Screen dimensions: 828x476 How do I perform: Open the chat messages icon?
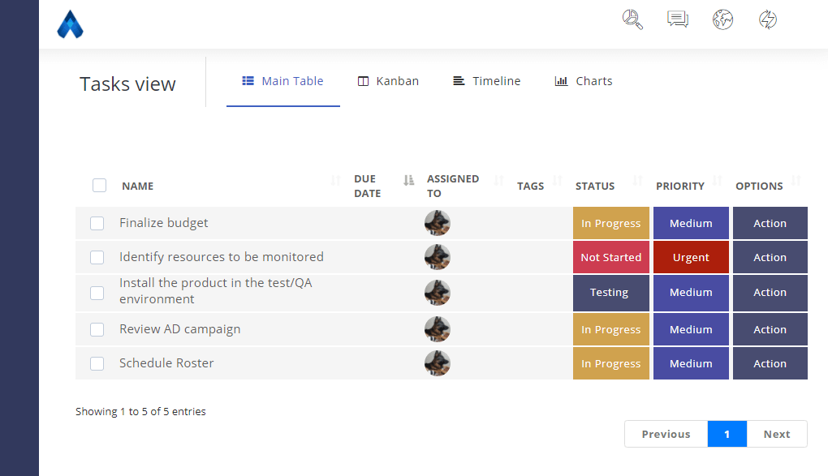pyautogui.click(x=678, y=19)
